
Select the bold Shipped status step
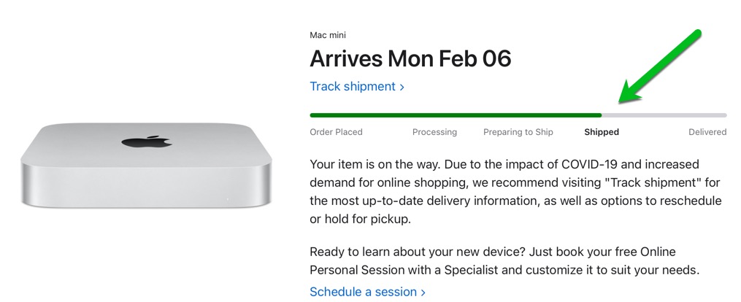coord(602,132)
